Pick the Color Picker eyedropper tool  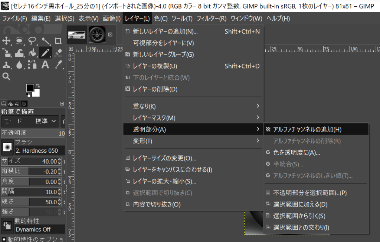(58, 65)
